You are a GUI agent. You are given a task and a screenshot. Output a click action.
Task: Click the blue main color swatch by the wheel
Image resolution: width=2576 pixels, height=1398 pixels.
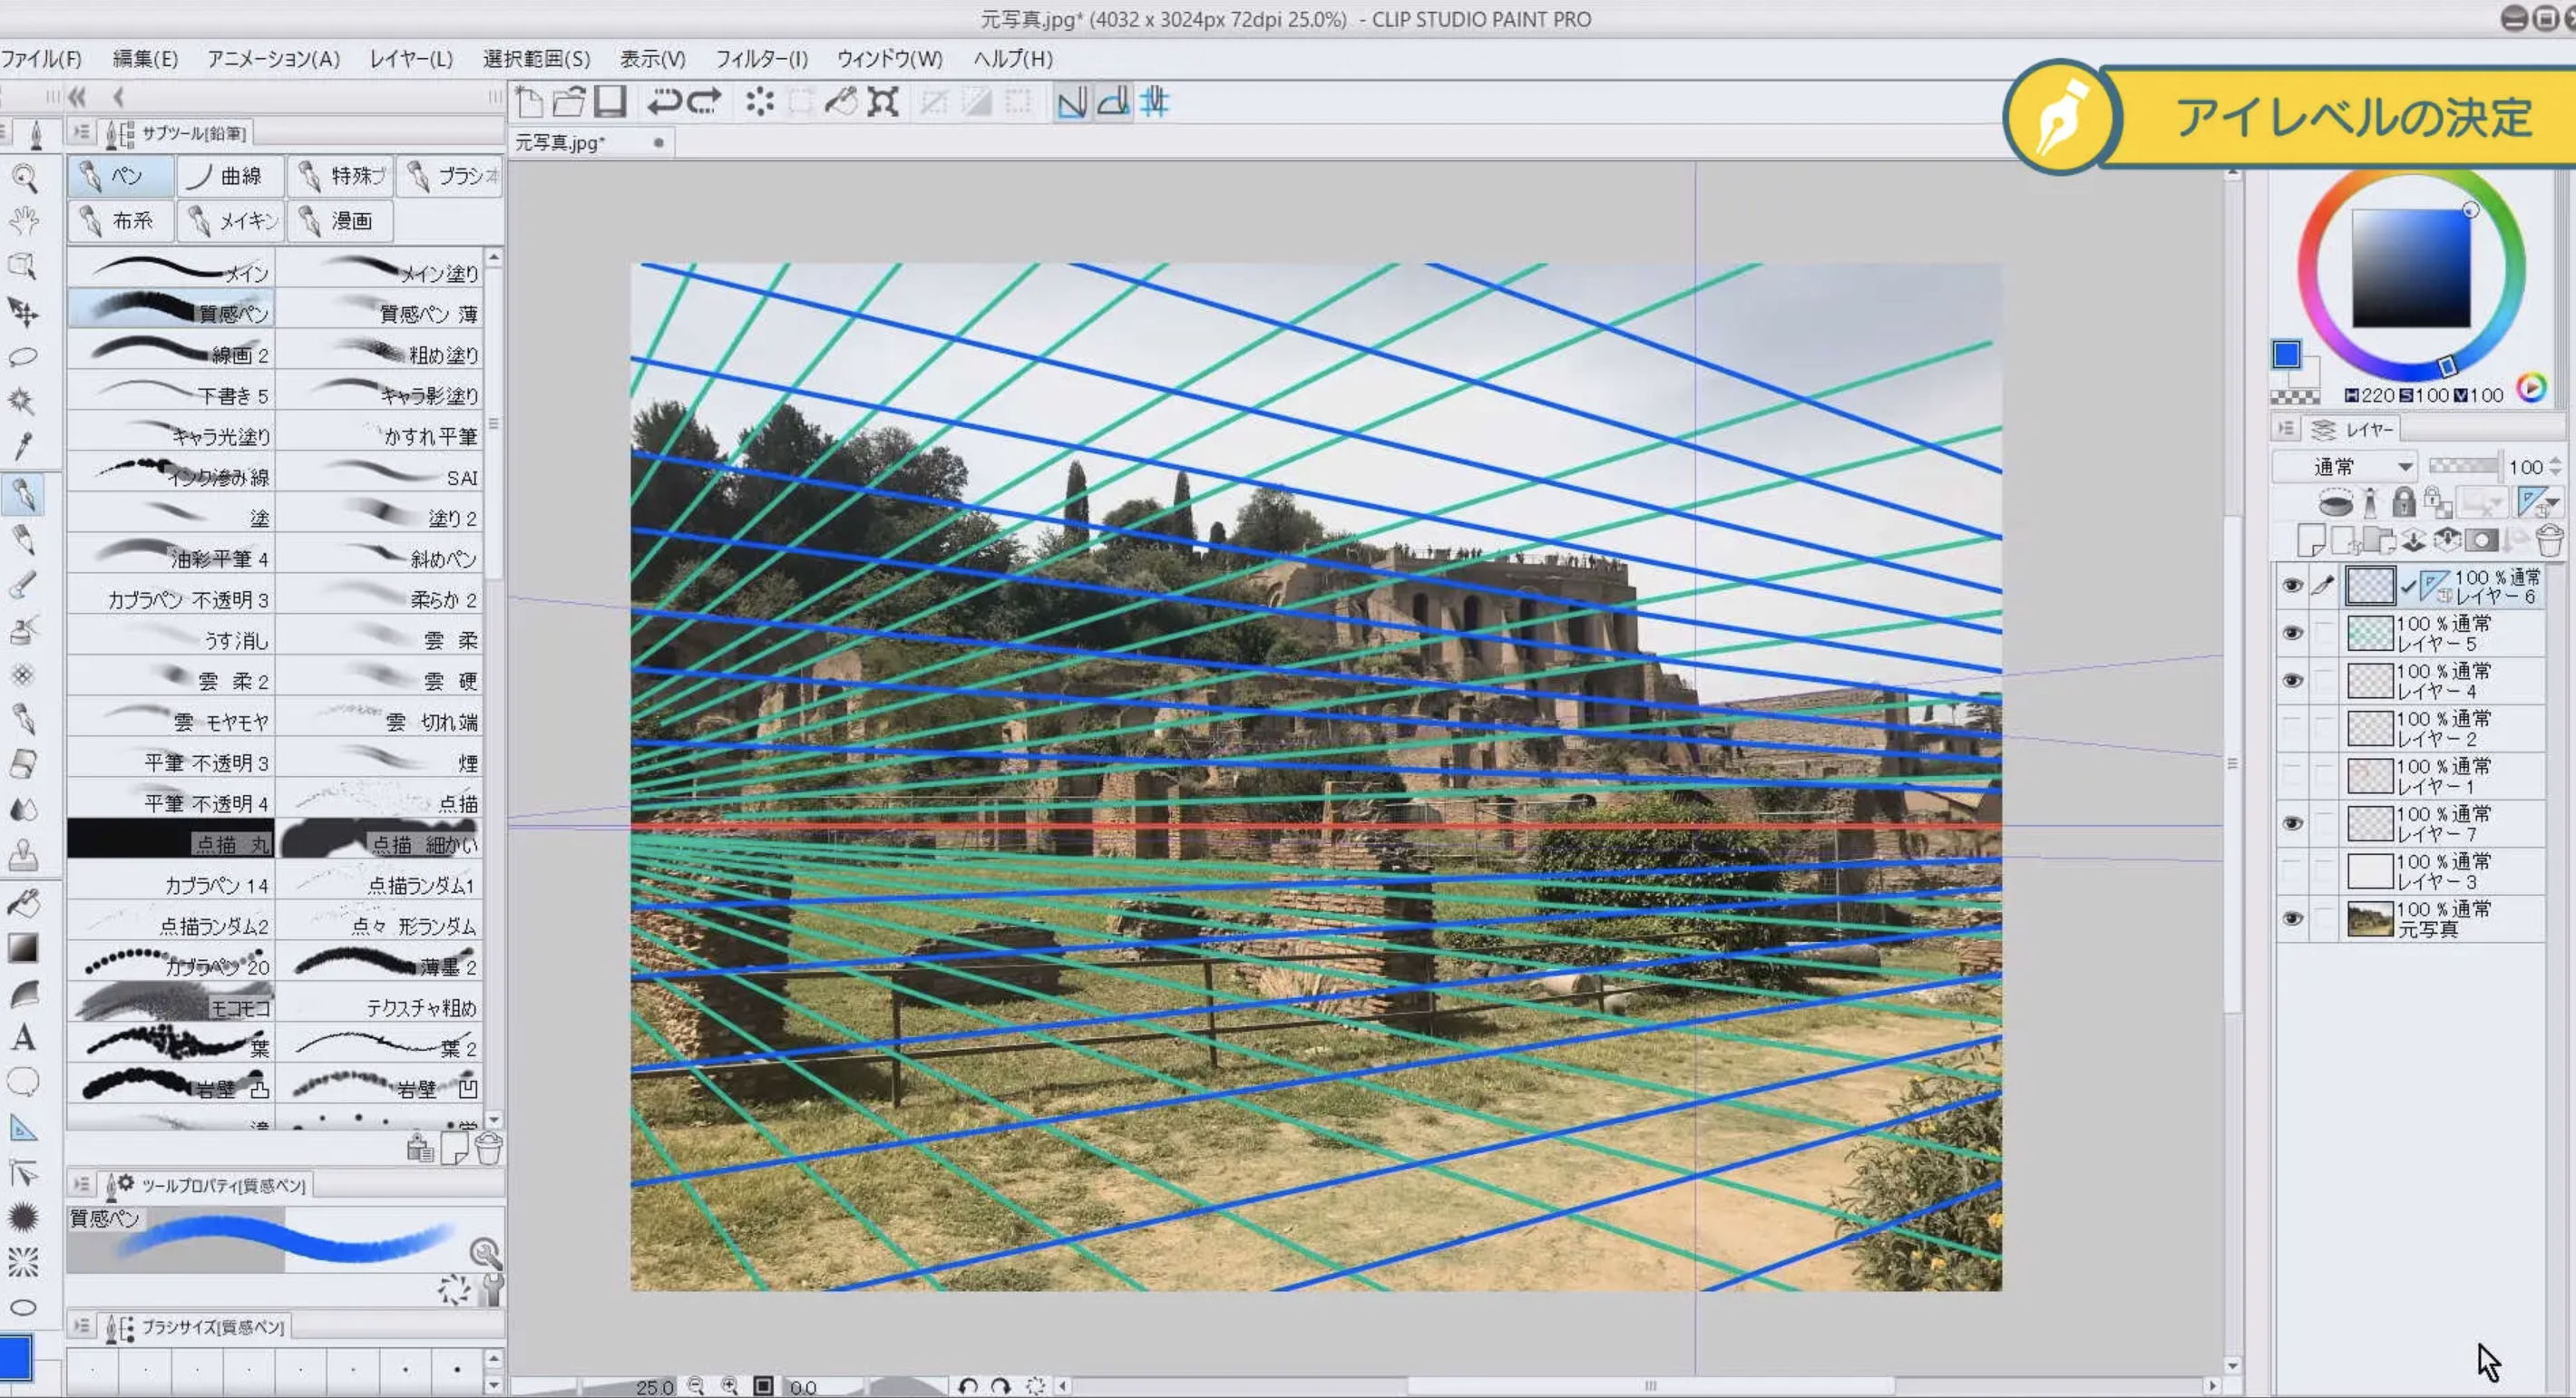[2286, 354]
